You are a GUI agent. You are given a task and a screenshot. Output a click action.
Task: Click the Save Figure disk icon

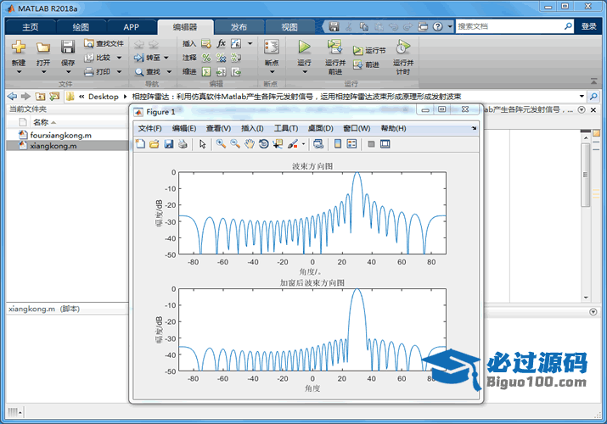tap(168, 144)
